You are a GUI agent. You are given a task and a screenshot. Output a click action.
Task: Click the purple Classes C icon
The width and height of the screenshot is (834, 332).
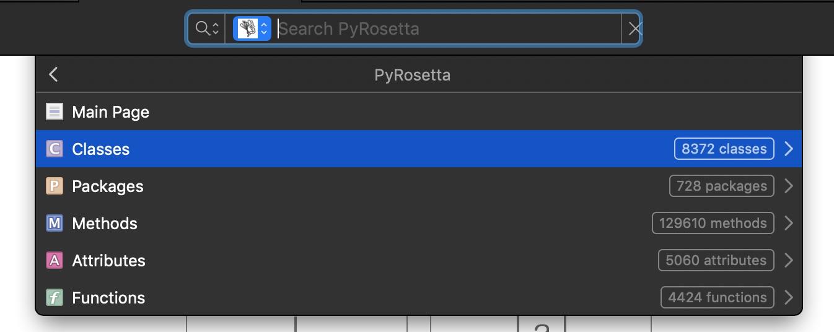(55, 149)
